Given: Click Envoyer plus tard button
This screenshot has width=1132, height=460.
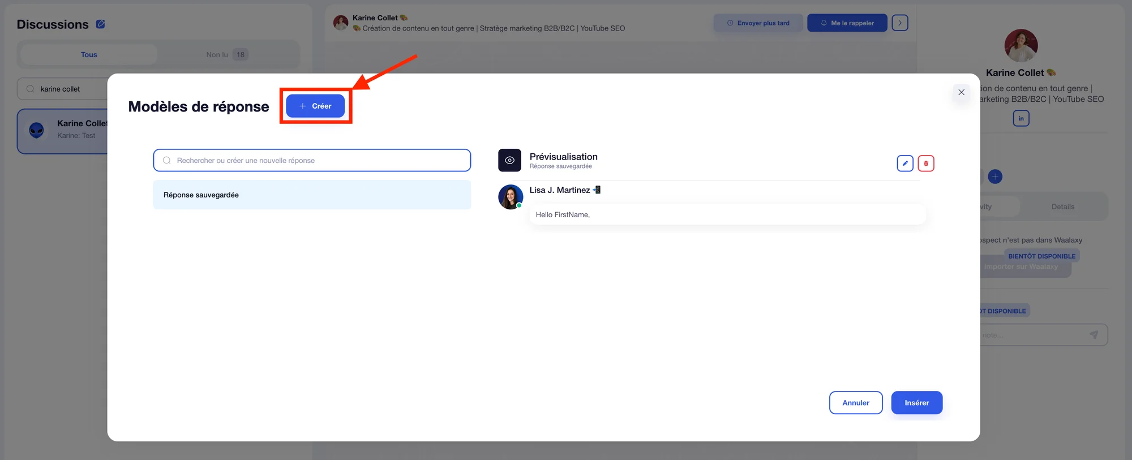Looking at the screenshot, I should pos(758,23).
